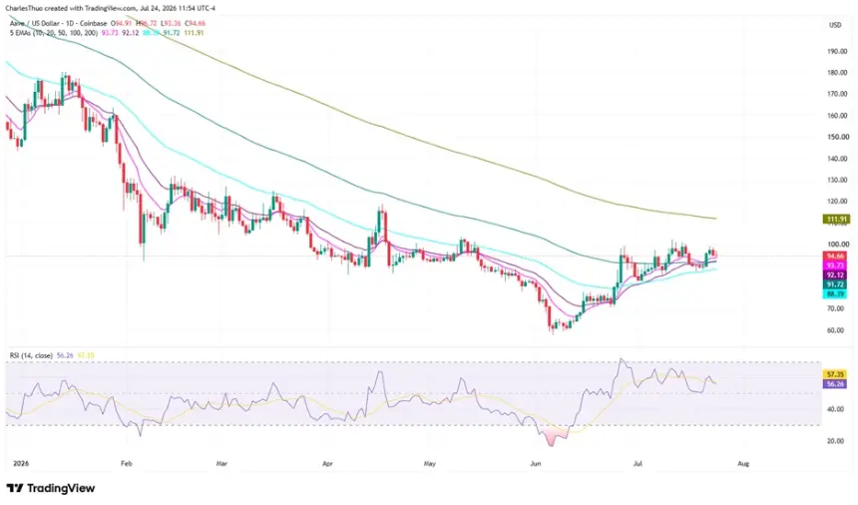Click the May label on time axis

(x=430, y=464)
